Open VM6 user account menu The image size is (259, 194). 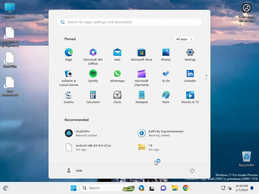tap(74, 171)
